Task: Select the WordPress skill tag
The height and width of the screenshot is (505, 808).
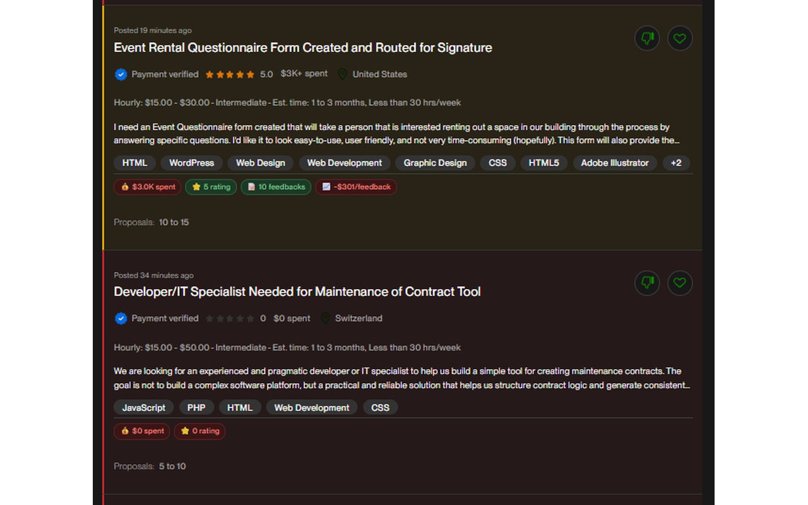Action: (191, 163)
